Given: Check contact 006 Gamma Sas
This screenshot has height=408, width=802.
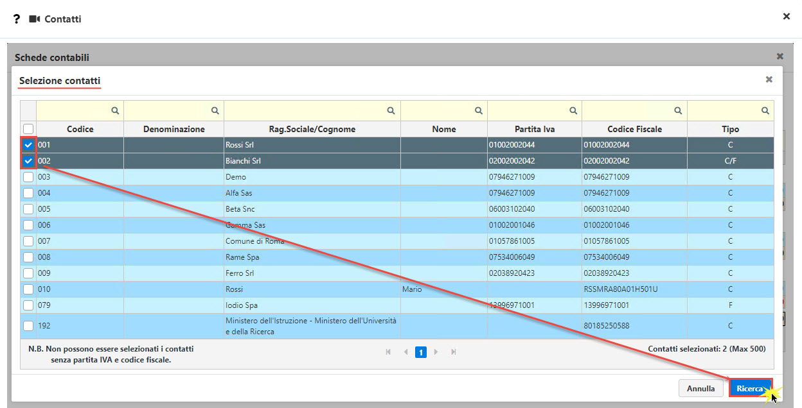Looking at the screenshot, I should pos(28,225).
